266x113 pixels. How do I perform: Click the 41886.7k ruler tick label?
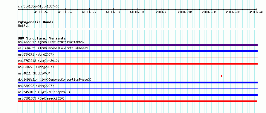[x=89, y=12]
